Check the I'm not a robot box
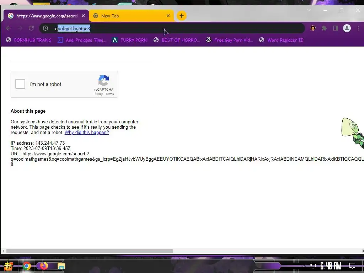Image resolution: width=364 pixels, height=273 pixels. 20,84
